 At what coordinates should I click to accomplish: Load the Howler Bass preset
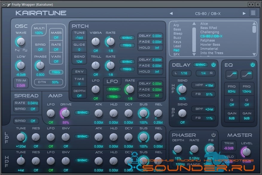pyautogui.click(x=210, y=44)
